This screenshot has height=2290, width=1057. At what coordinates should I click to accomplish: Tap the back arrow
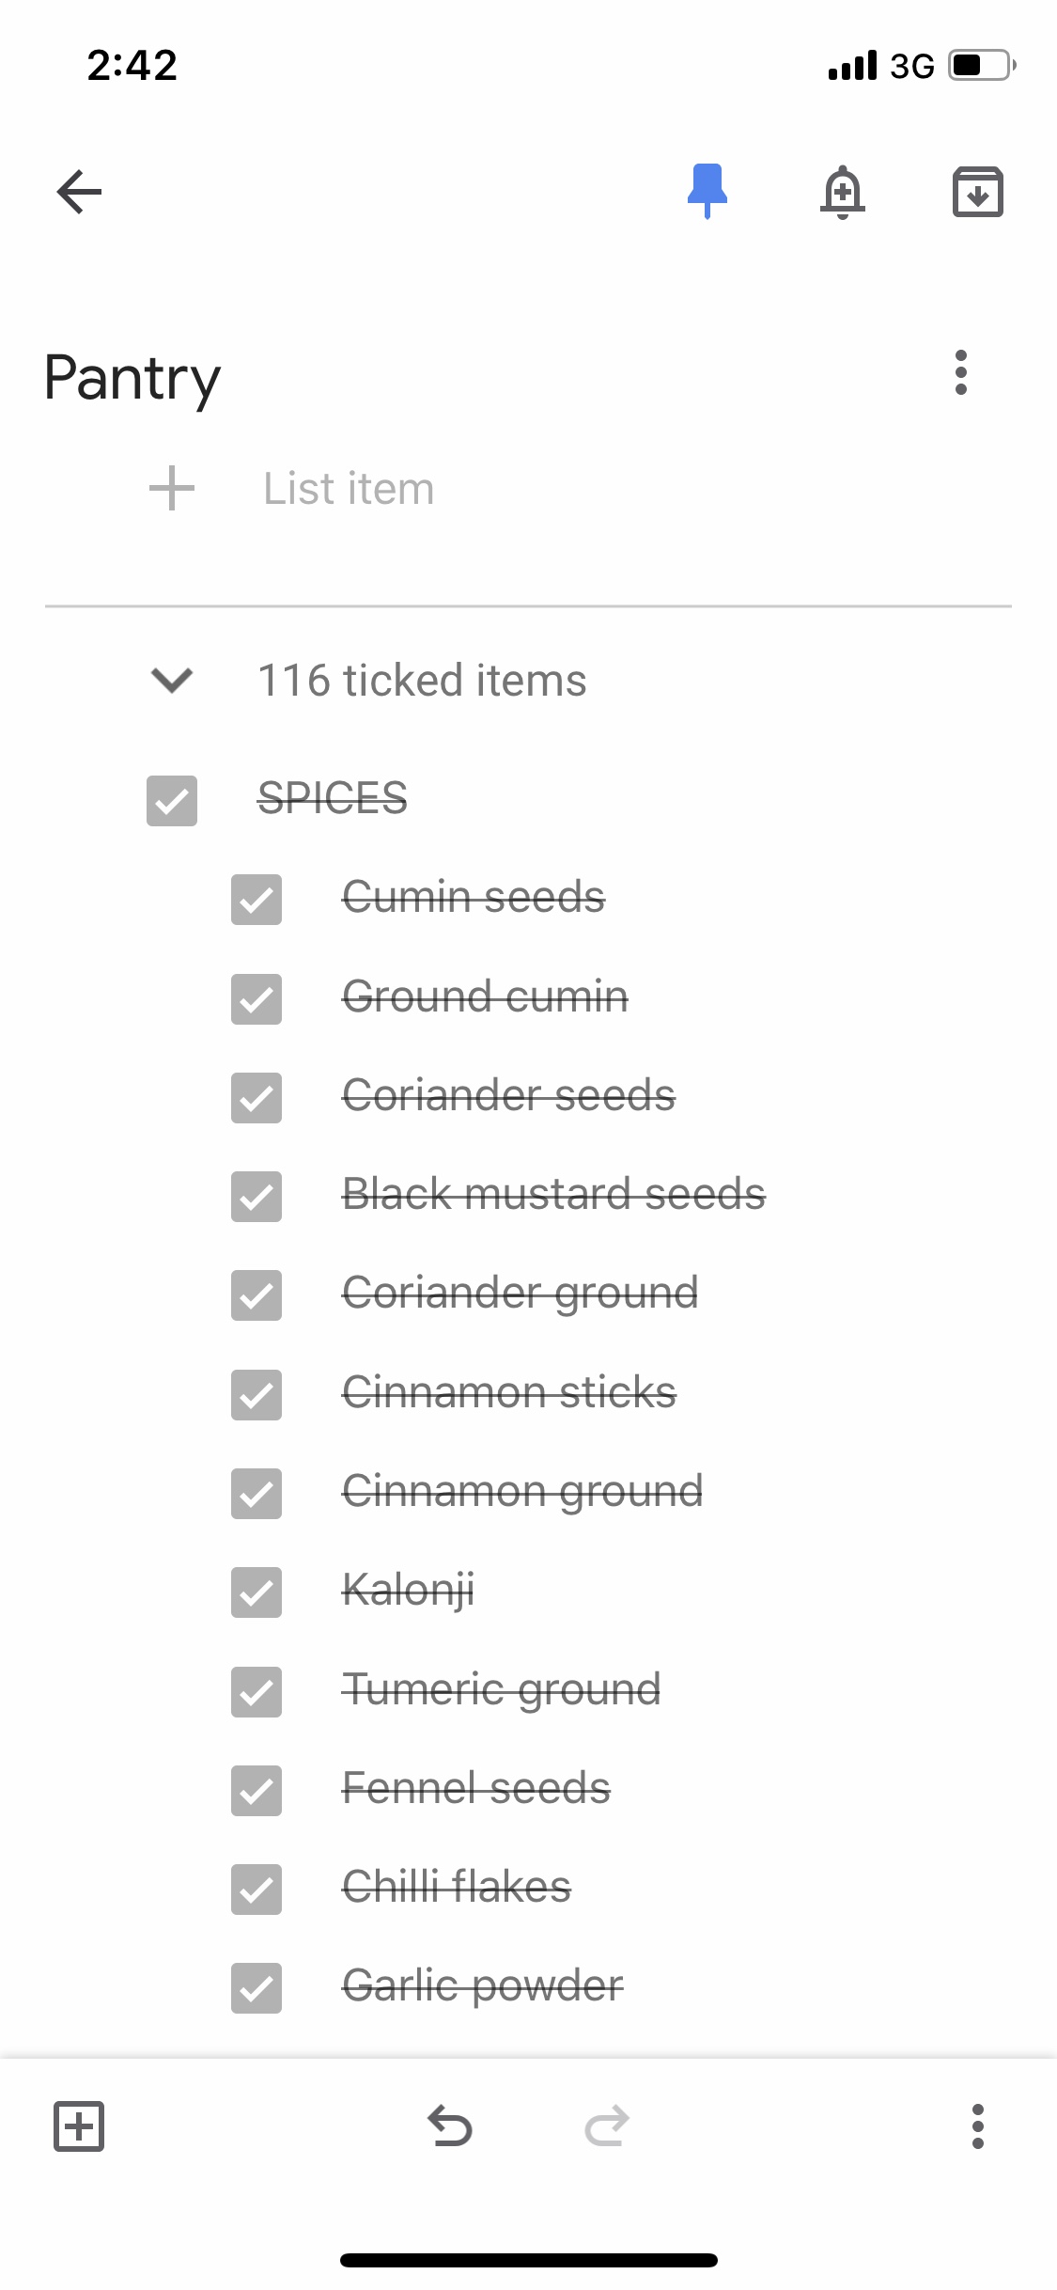(79, 192)
